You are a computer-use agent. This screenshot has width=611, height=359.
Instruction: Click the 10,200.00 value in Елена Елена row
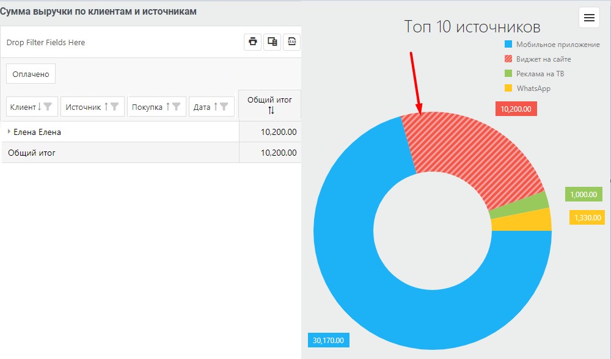click(x=279, y=132)
